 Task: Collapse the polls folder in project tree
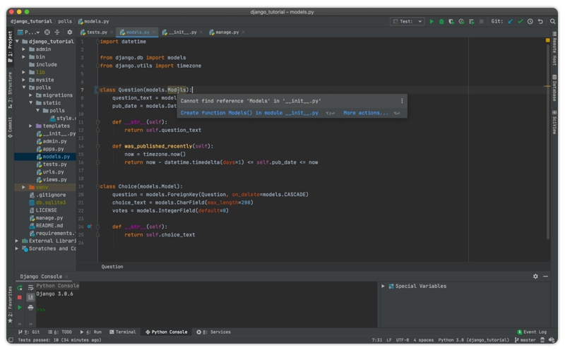[25, 87]
